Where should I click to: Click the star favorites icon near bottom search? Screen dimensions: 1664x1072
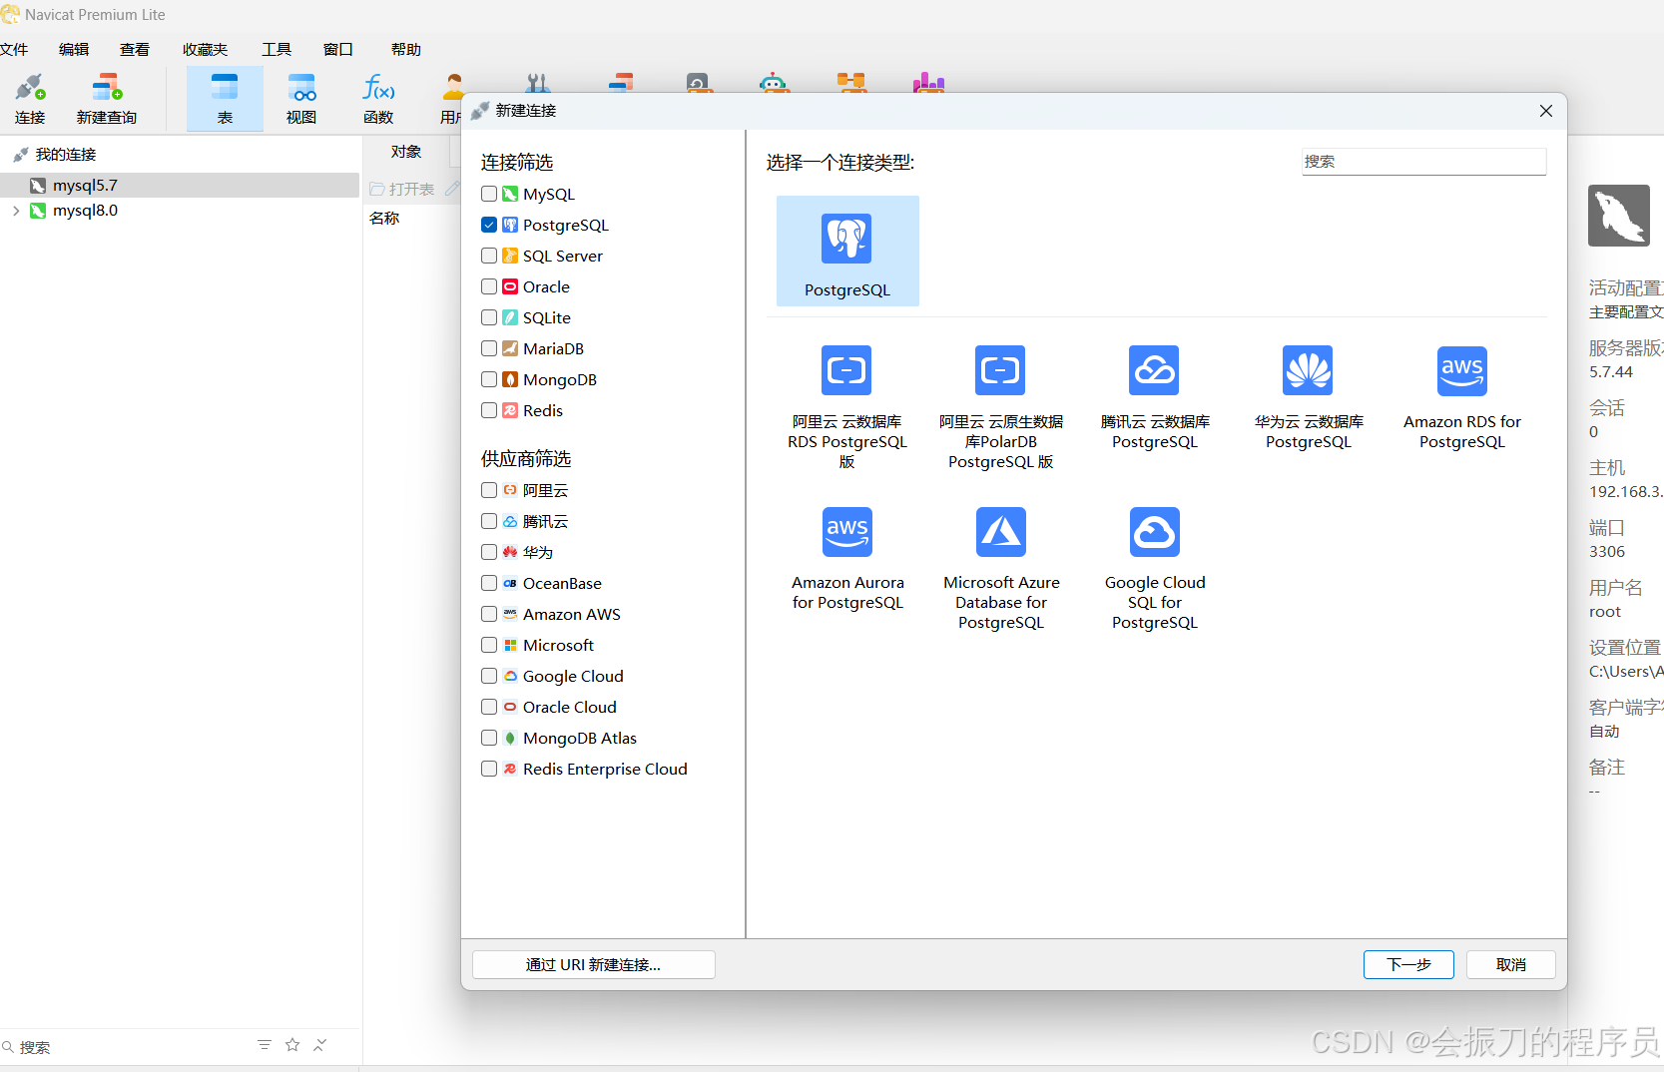[291, 1044]
